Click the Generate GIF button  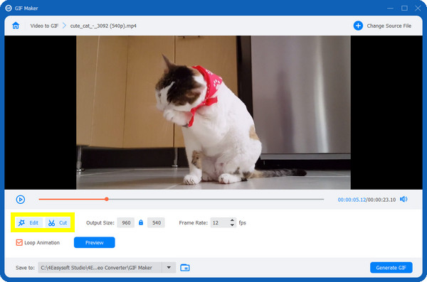[391, 268]
